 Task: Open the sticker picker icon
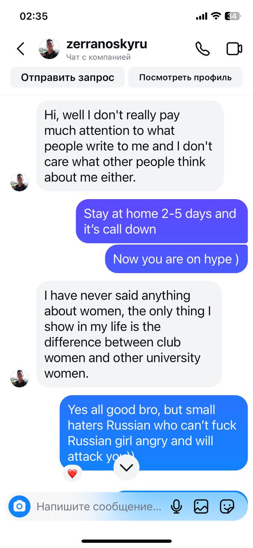(x=227, y=507)
